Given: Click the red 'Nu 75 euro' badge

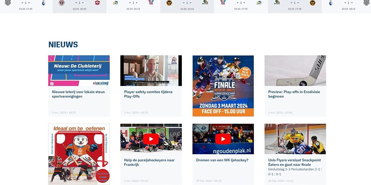Looking at the screenshot, I should pos(103,176).
